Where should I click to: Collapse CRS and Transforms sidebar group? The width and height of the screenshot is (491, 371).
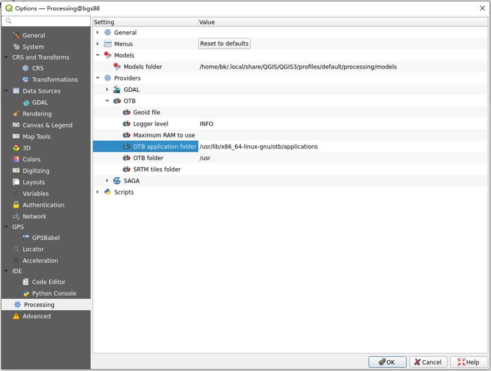(6, 58)
